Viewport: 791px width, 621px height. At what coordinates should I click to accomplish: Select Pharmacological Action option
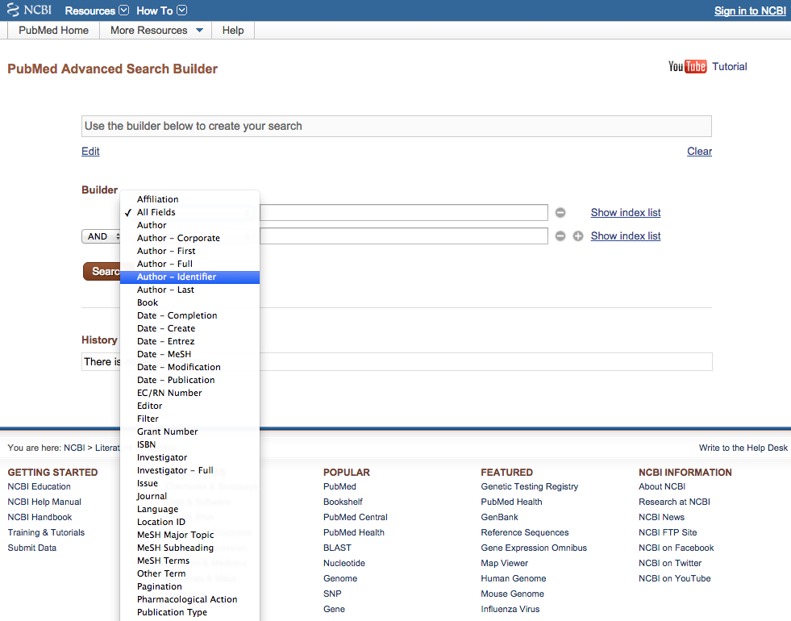click(x=189, y=599)
